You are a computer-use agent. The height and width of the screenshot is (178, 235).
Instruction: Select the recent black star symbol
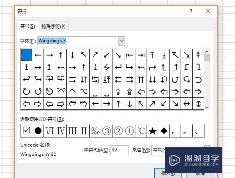152,131
